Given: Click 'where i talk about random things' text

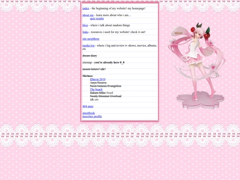Looking at the screenshot, I should (110, 25).
